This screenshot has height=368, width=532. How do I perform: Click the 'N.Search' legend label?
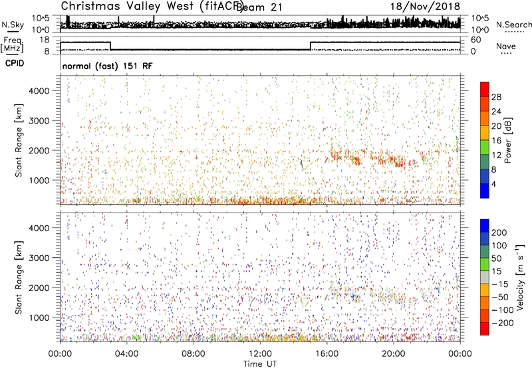click(x=513, y=25)
